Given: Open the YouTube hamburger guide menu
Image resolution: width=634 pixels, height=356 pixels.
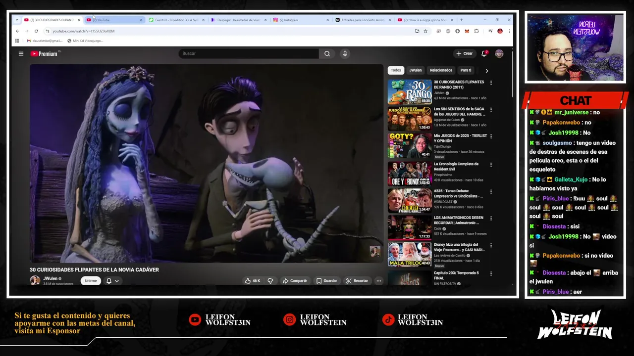Looking at the screenshot, I should tap(21, 53).
